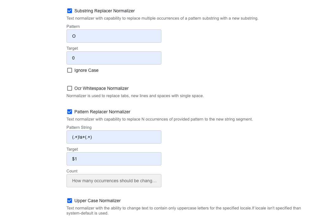Click the Upper Case Normalizer description paragraph

coord(184,211)
